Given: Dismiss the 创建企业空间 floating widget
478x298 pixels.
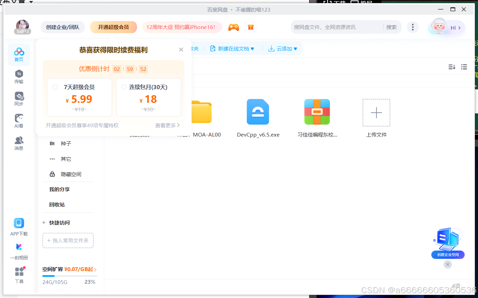Looking at the screenshot, I should click(x=448, y=264).
